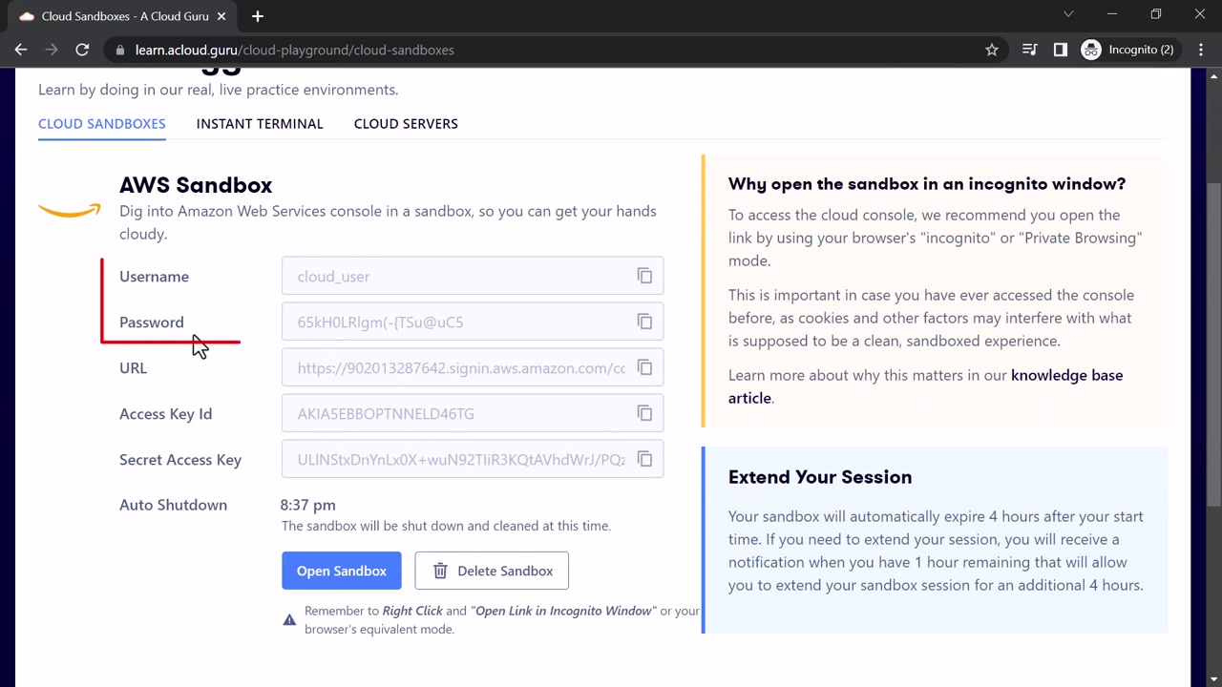Open a new browser tab

pyautogui.click(x=258, y=16)
